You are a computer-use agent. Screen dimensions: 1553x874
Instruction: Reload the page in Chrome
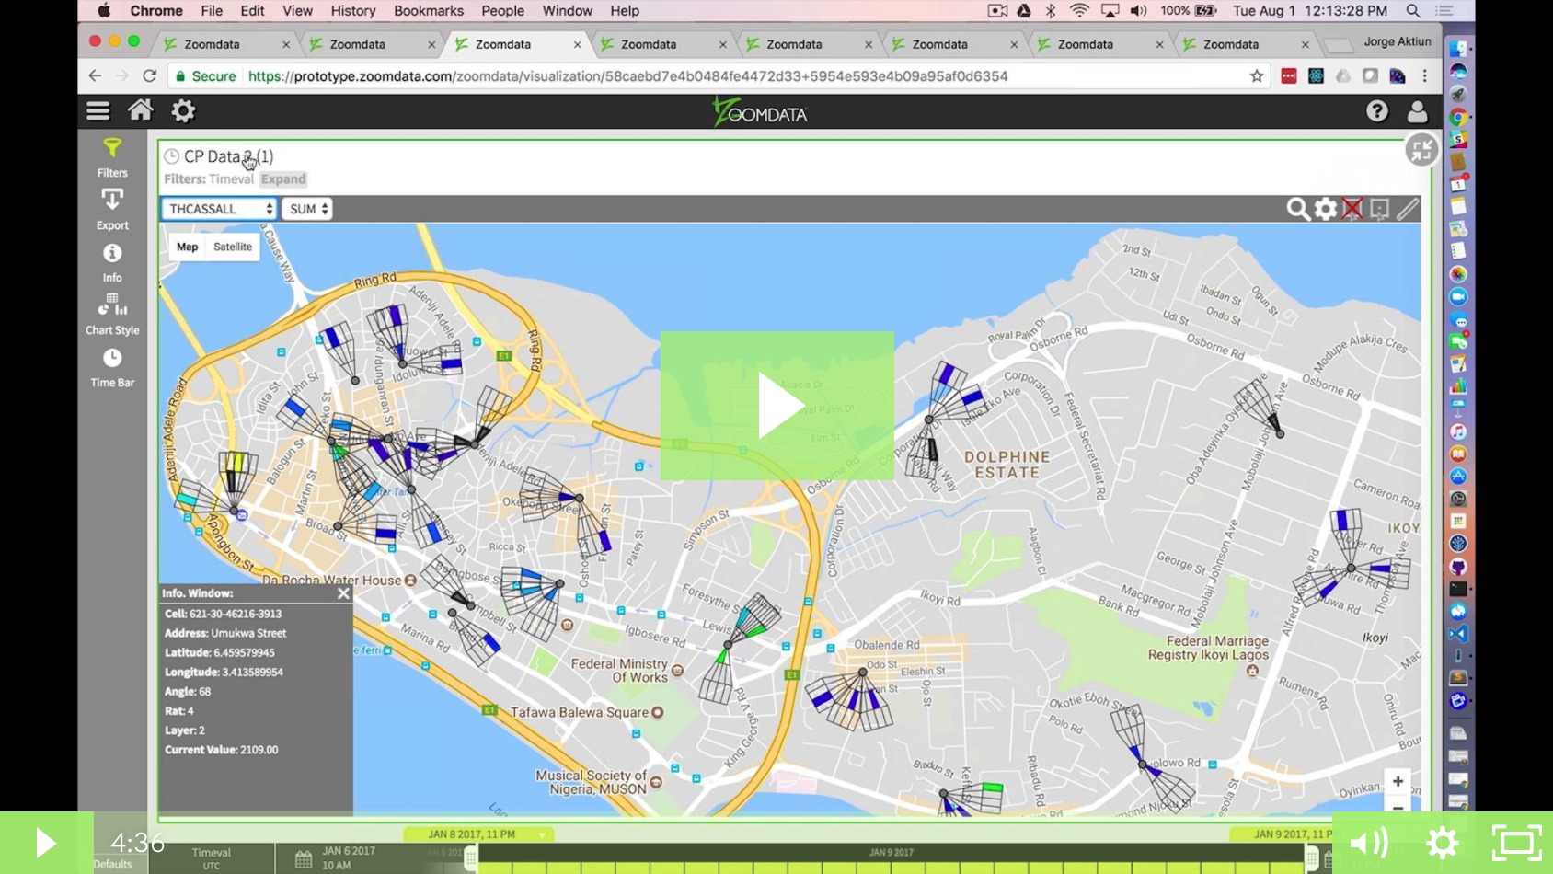[149, 76]
